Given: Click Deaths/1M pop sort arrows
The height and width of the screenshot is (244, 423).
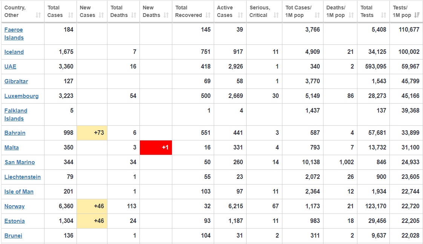Looking at the screenshot, I should pos(351,15).
